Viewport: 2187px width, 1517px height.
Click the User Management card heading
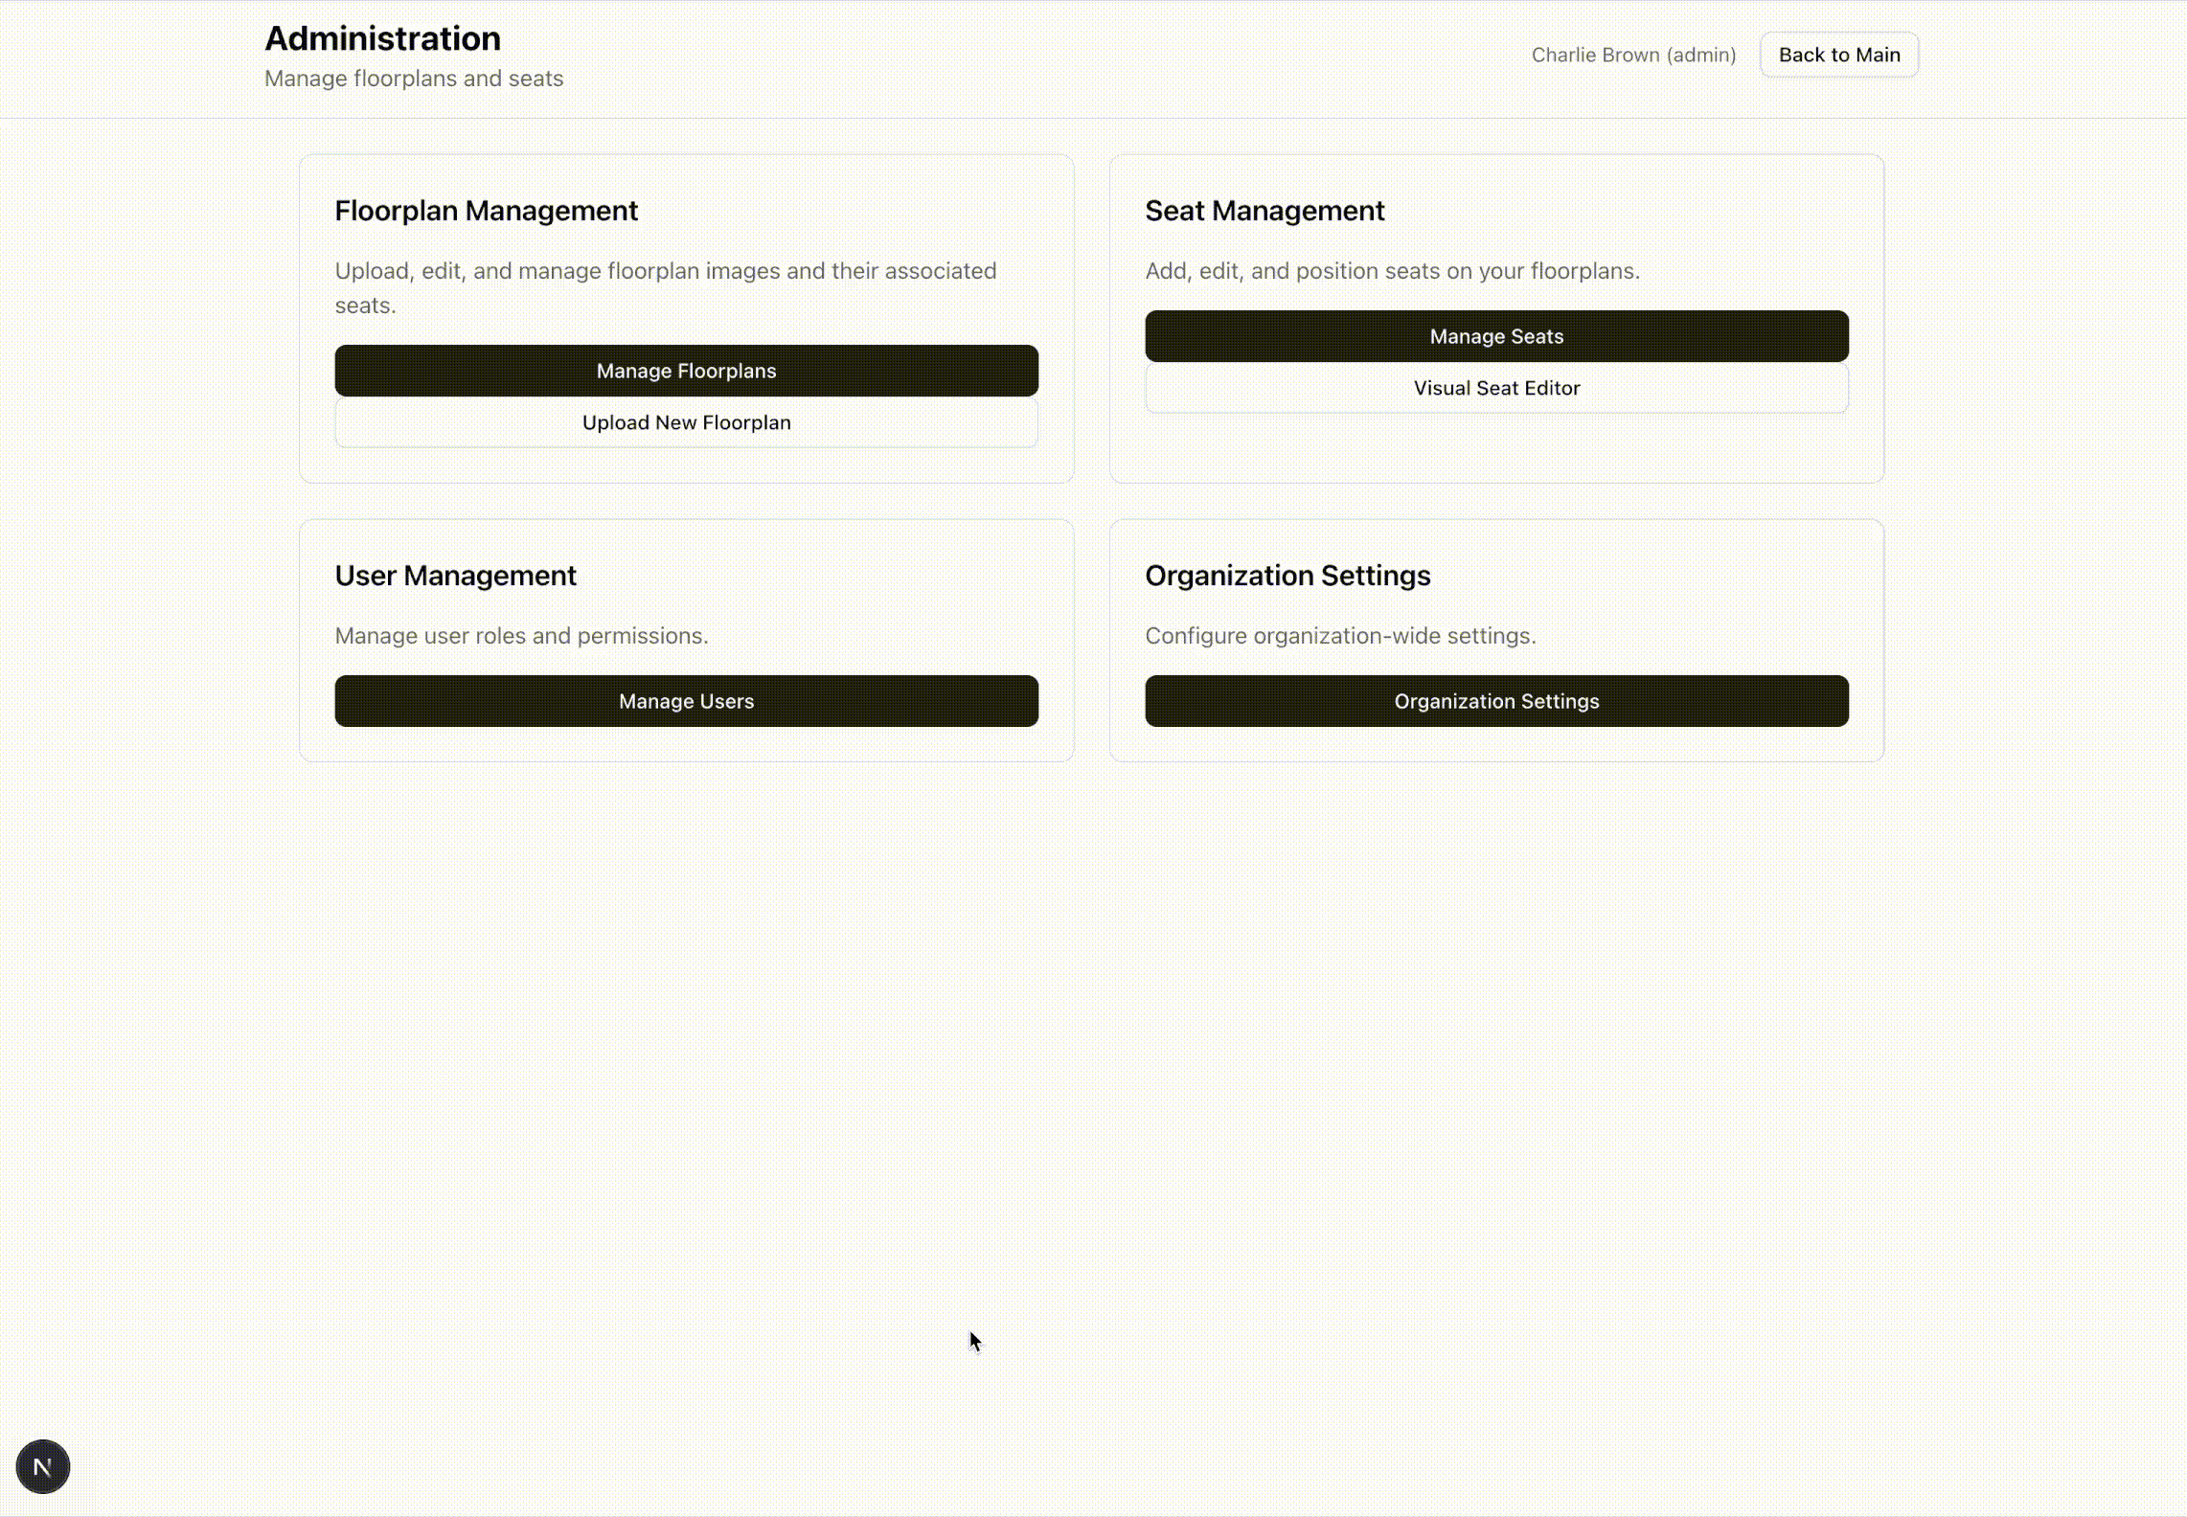(455, 576)
